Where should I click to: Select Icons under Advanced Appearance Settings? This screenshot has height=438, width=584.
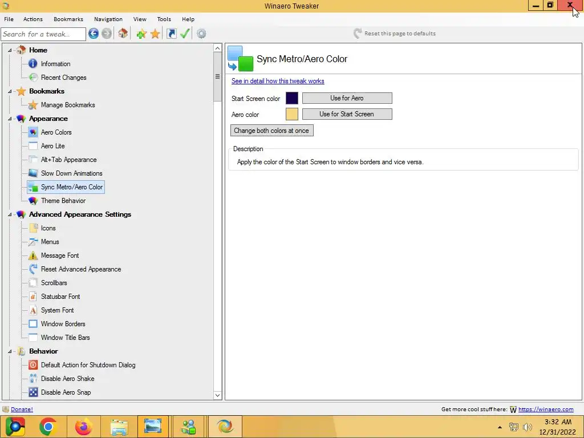48,228
